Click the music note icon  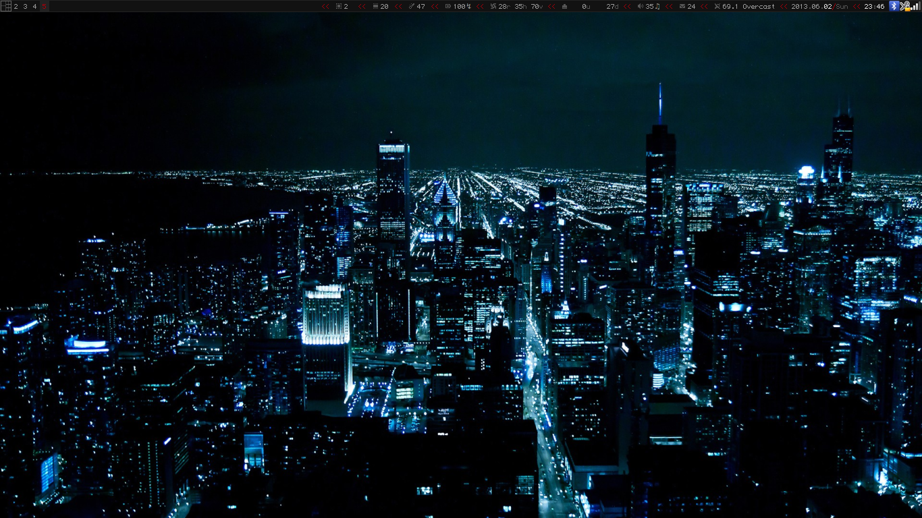[657, 6]
